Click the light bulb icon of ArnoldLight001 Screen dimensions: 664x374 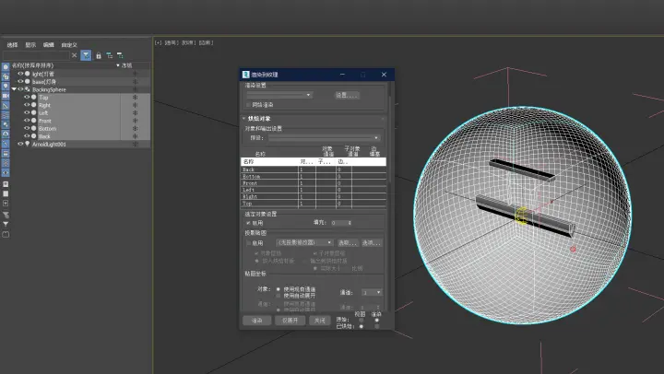tap(28, 145)
